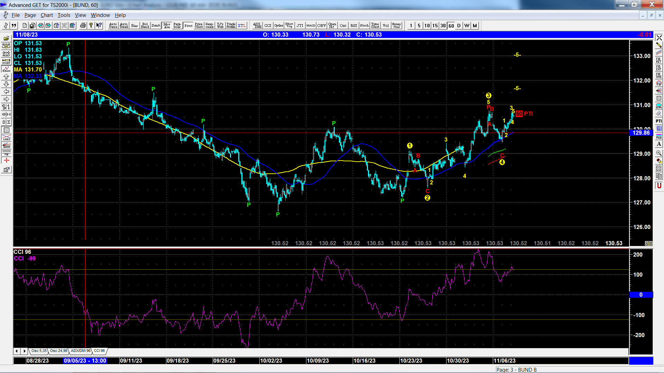This screenshot has width=664, height=373.
Task: Select the ELIPS ellipse tool
Action: click(x=659, y=106)
